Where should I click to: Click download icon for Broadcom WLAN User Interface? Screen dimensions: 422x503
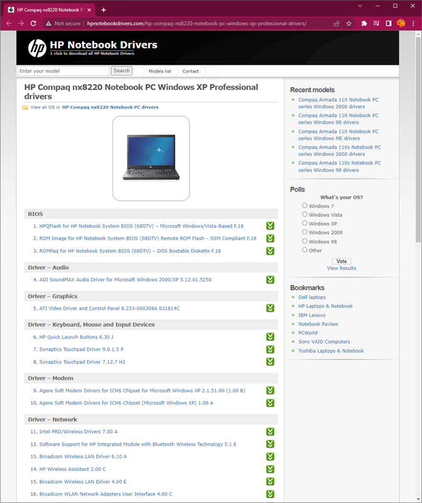(x=270, y=494)
